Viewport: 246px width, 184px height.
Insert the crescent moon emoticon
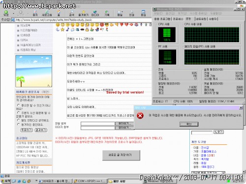[x=58, y=29]
